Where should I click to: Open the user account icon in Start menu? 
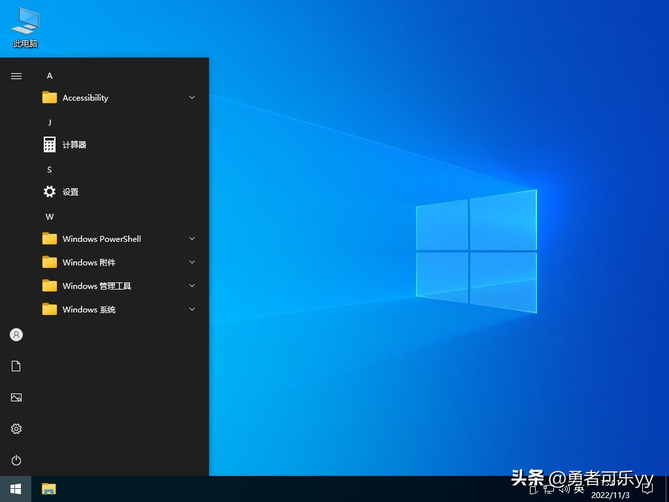16,335
